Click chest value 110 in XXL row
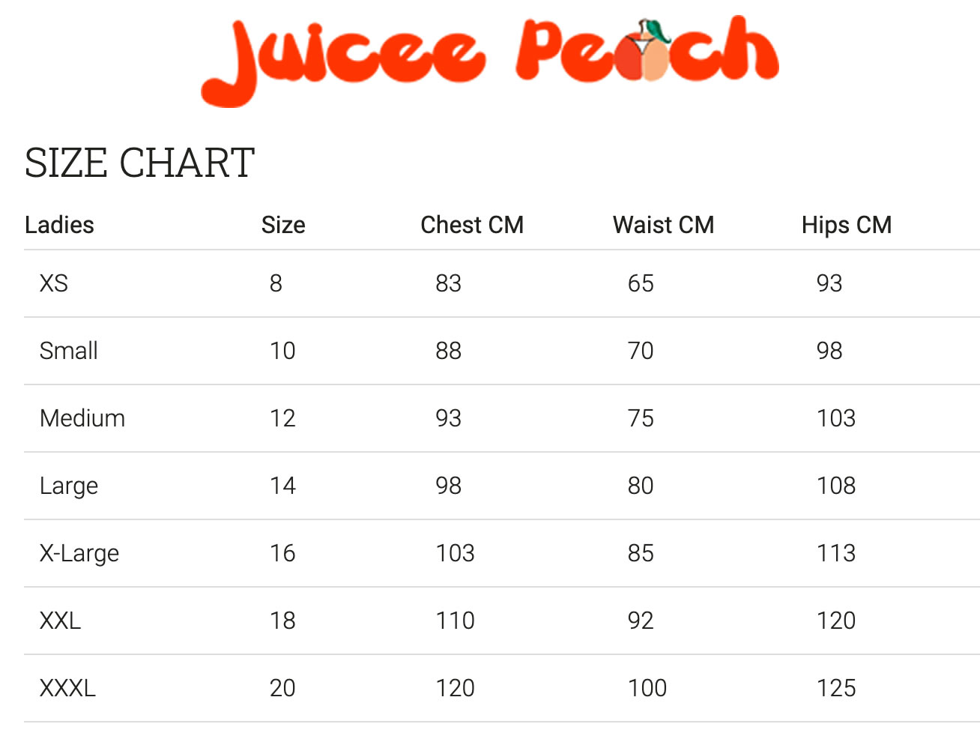This screenshot has height=733, width=980. [455, 621]
